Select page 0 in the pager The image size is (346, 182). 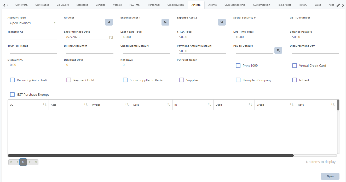[x=23, y=162]
